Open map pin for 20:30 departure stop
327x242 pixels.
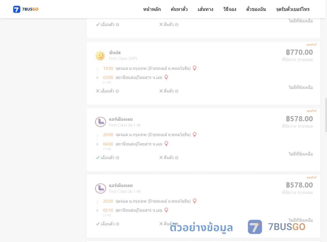[195, 201]
